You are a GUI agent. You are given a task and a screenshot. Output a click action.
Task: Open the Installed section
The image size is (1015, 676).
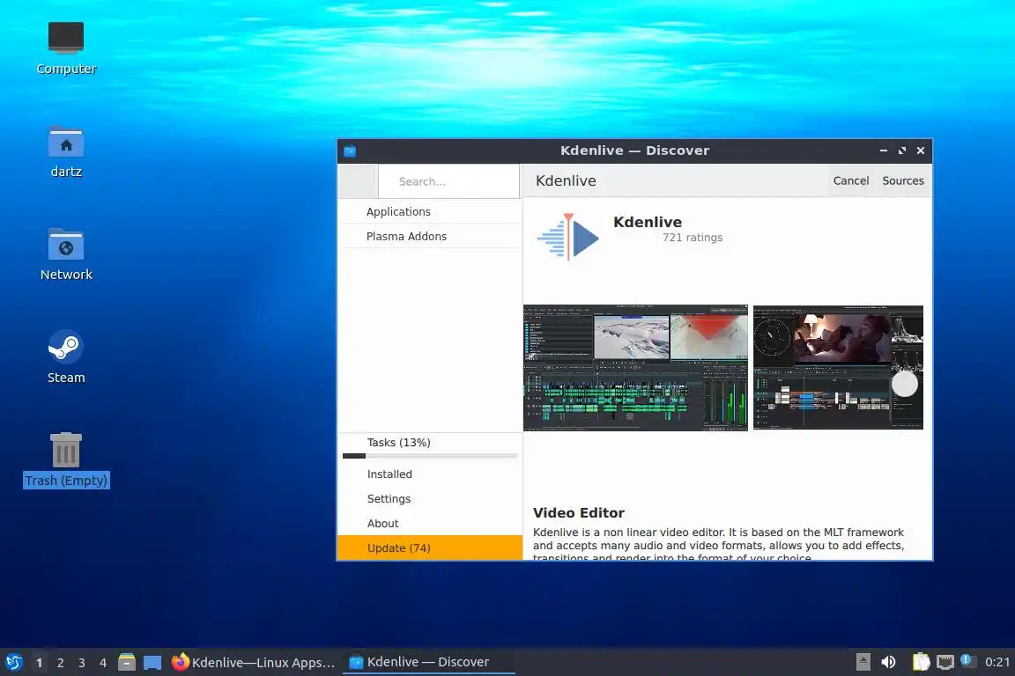coord(430,474)
